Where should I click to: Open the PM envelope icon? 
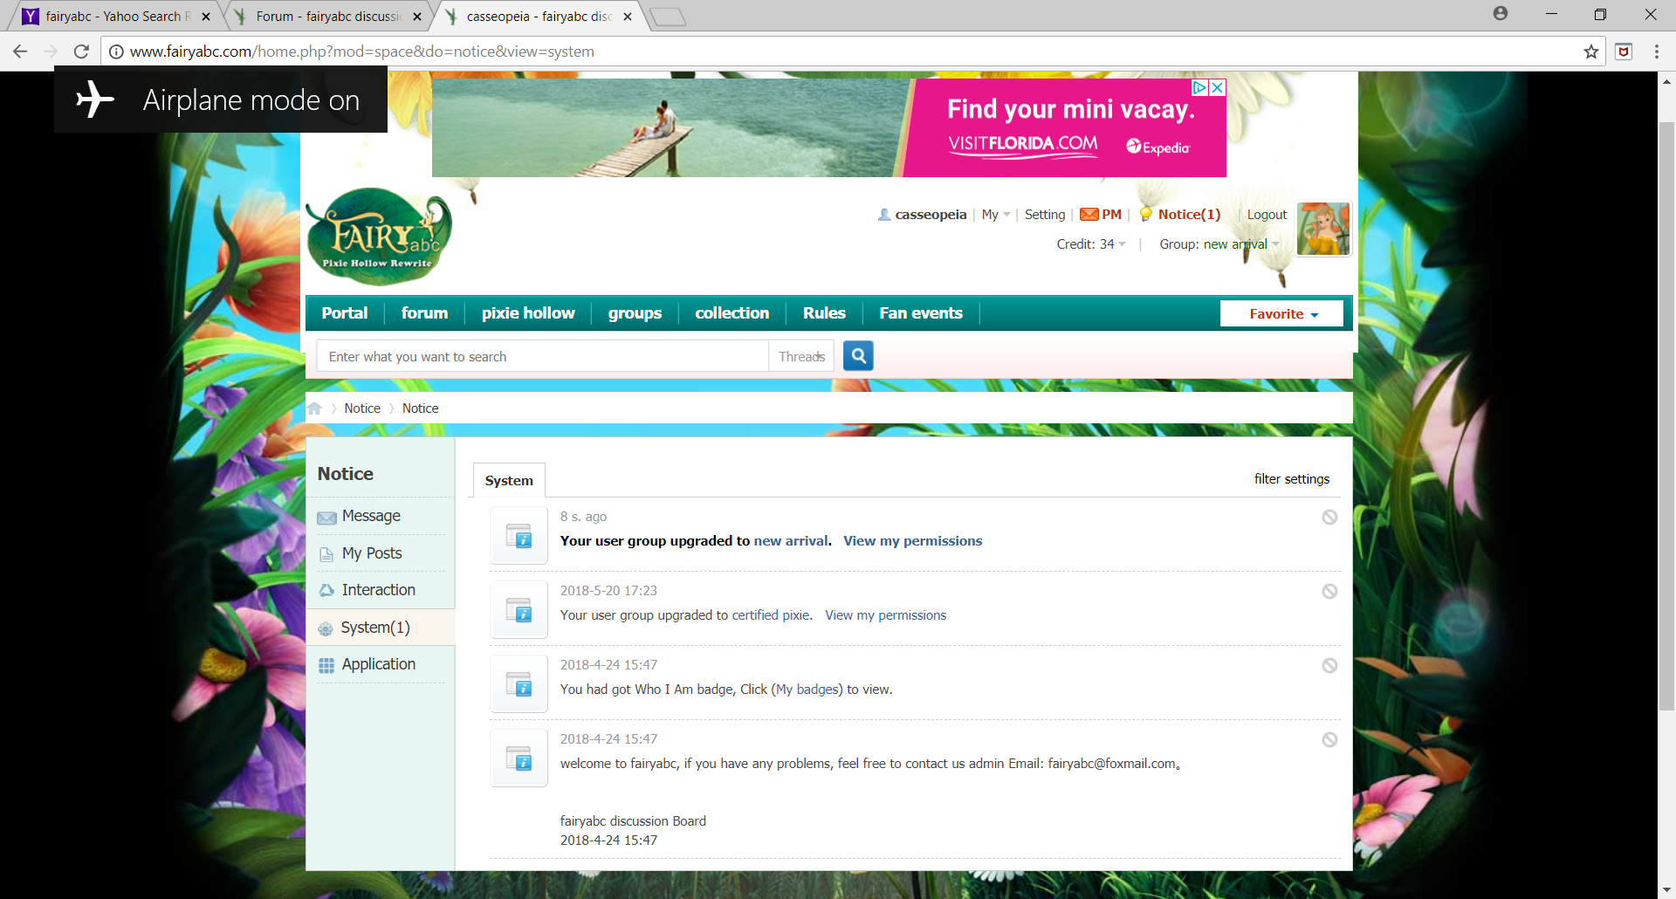[1089, 215]
